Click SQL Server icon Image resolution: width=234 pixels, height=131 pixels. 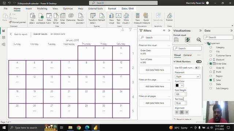56,19
